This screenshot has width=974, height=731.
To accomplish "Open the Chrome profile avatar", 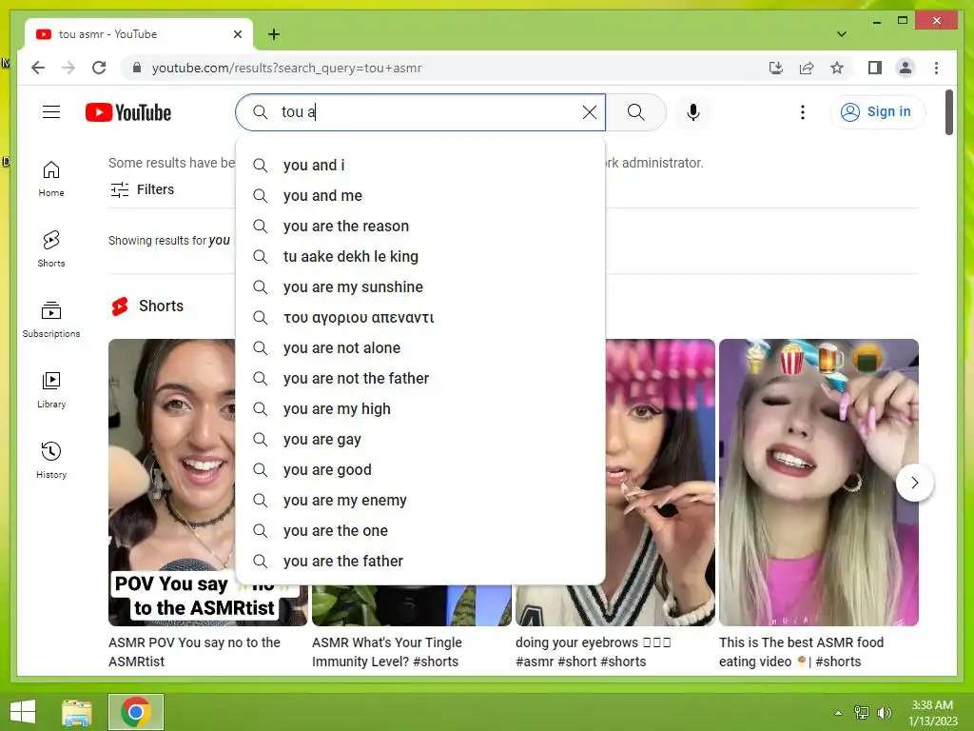I will 906,68.
